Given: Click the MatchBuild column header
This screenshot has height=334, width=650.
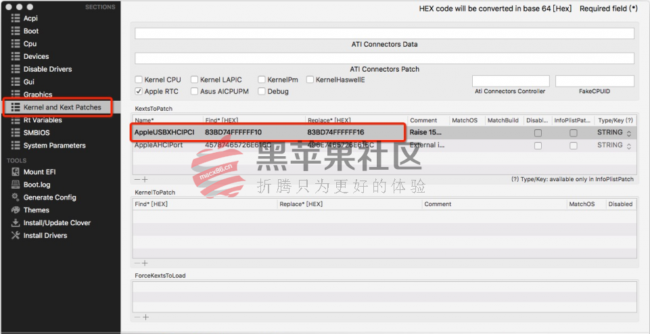Looking at the screenshot, I should (x=504, y=120).
